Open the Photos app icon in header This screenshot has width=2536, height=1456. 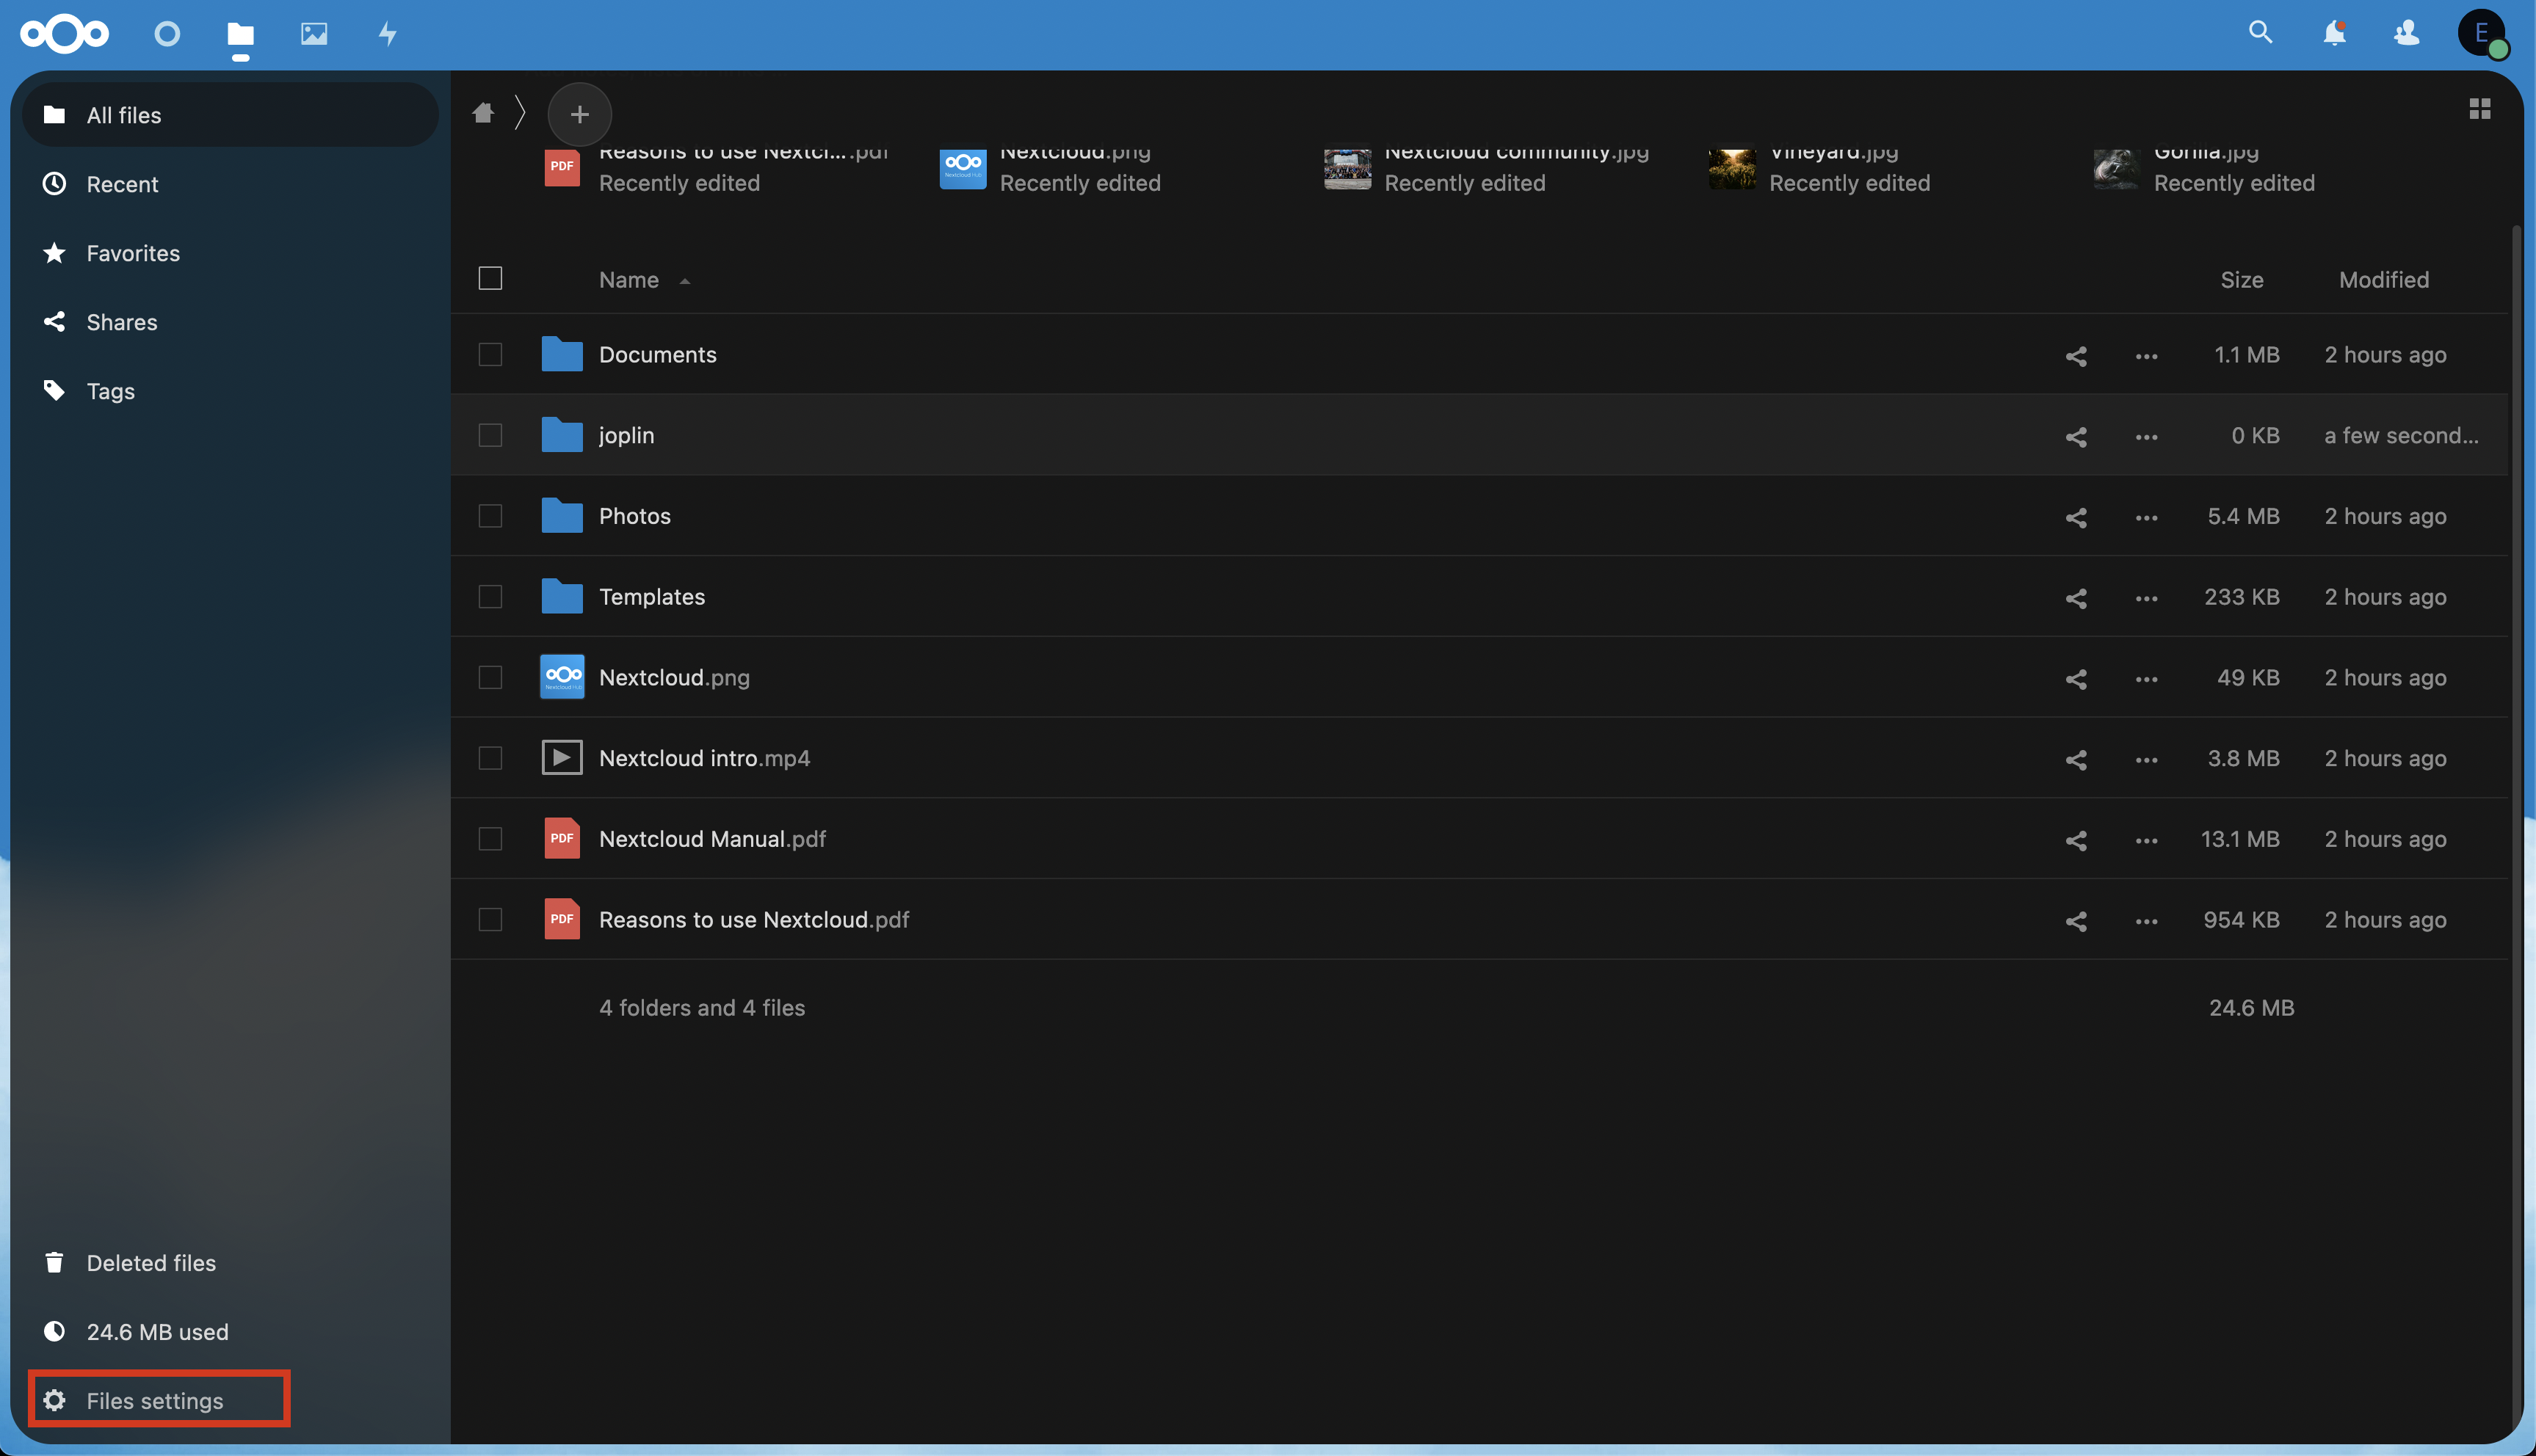click(x=313, y=34)
